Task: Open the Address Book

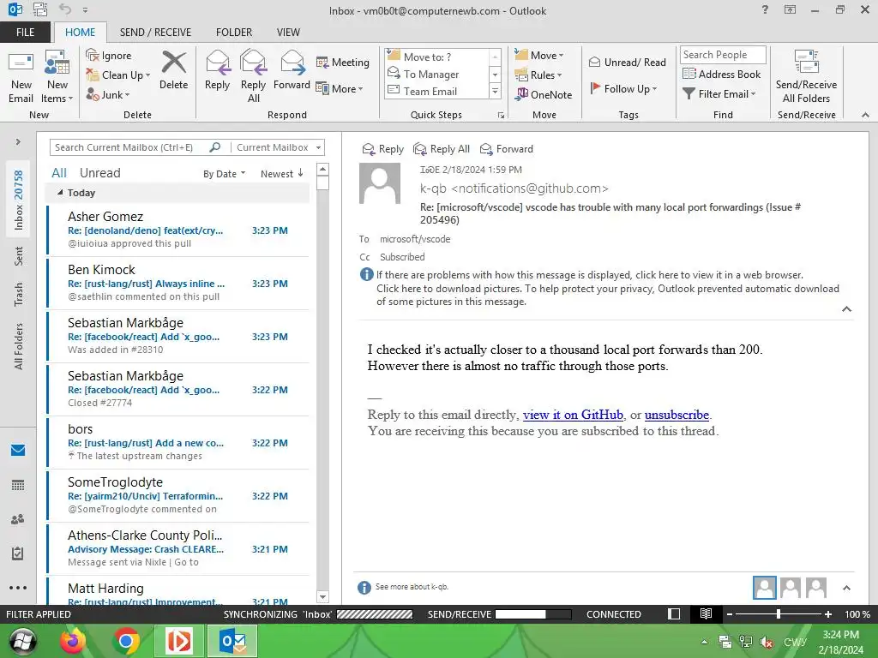Action: pos(721,74)
